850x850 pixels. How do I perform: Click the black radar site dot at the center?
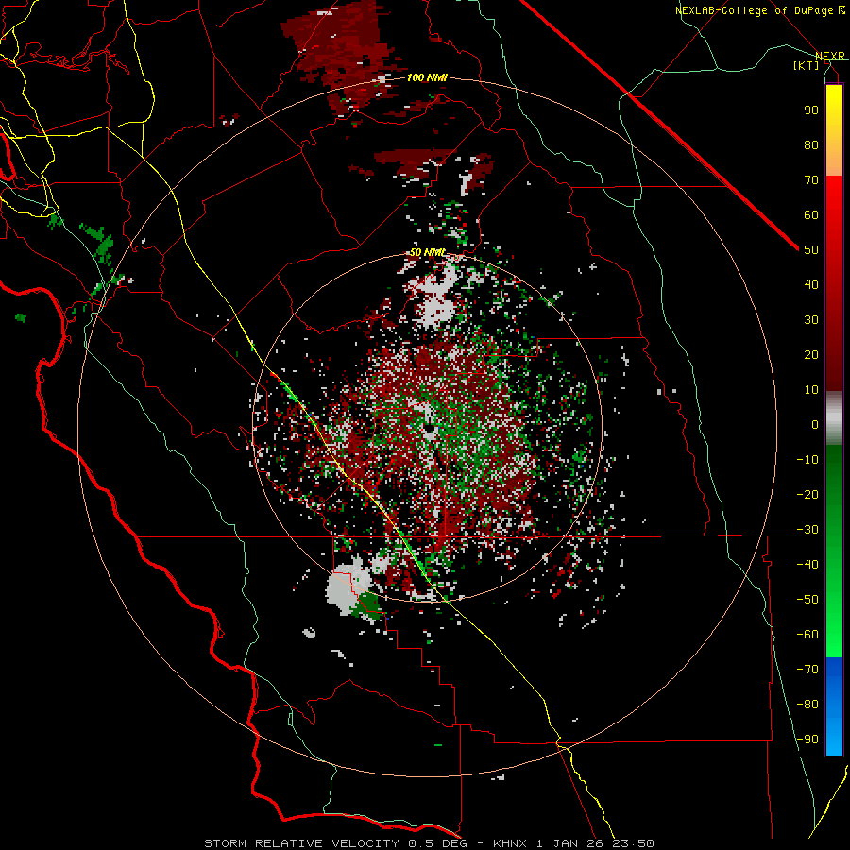[430, 430]
